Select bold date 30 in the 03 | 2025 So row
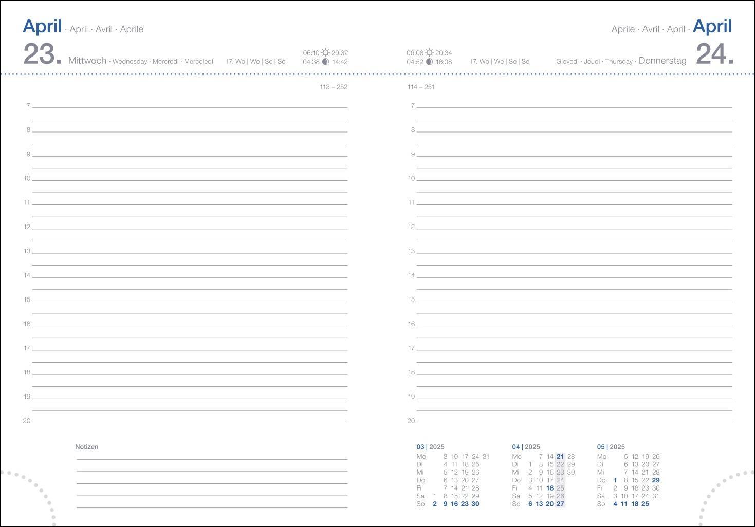This screenshot has width=755, height=527. click(x=475, y=504)
